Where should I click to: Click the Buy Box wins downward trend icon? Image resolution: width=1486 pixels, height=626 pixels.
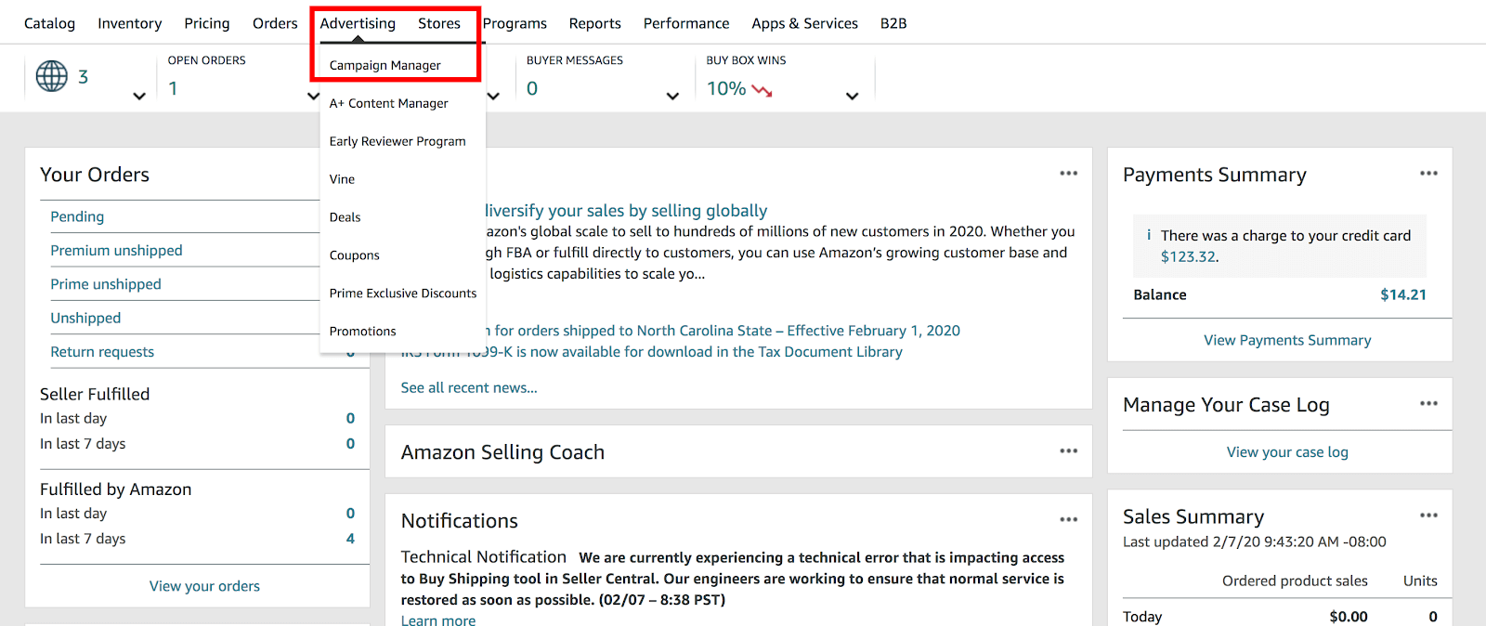tap(763, 90)
